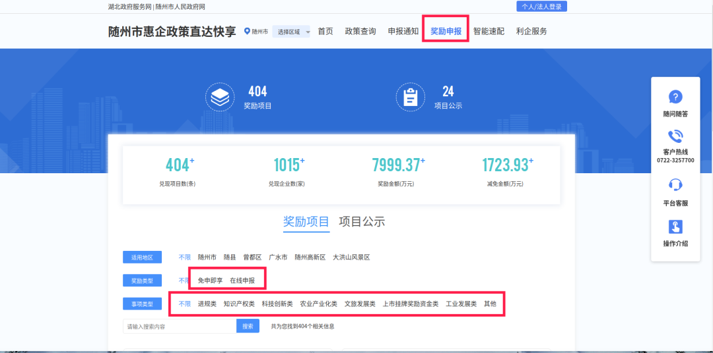Click the 随问随答 question mark icon

(x=675, y=97)
